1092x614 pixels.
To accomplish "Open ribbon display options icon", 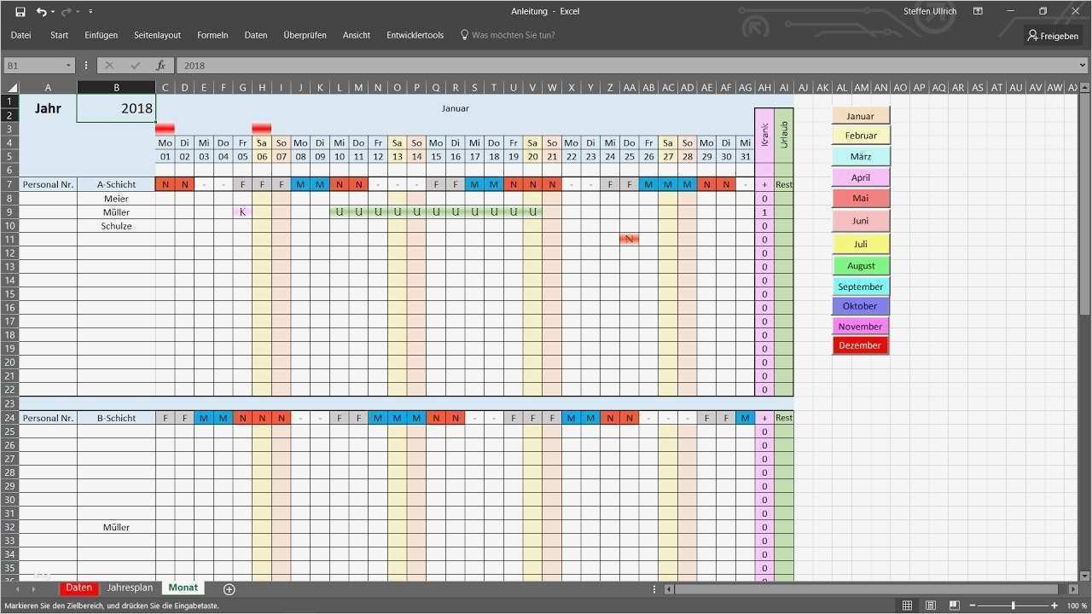I will click(x=978, y=11).
